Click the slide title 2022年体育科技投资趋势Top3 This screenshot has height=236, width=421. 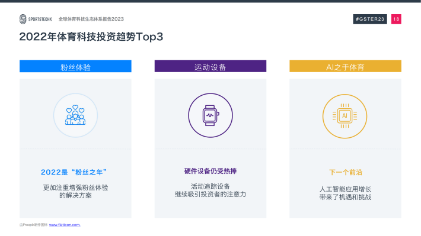point(91,37)
